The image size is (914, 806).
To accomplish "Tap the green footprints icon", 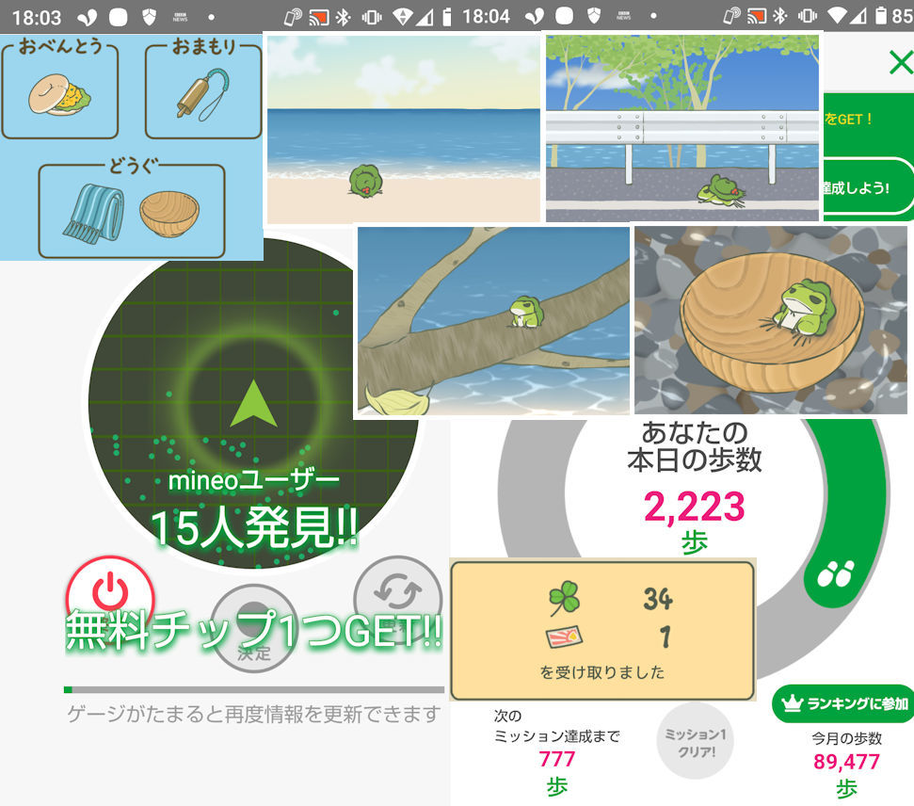I will click(x=837, y=573).
